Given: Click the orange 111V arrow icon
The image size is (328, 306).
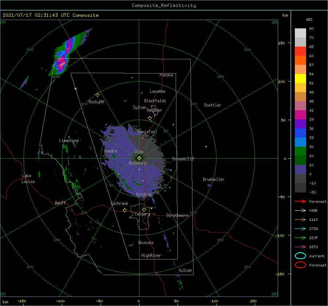Looking at the screenshot, I should coord(300,219).
